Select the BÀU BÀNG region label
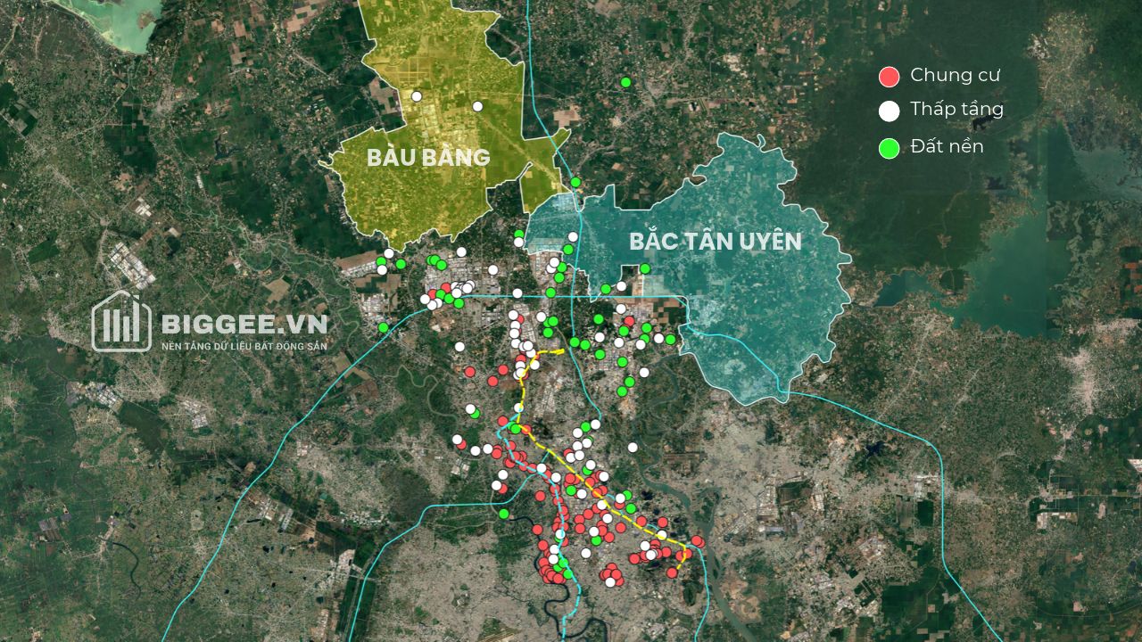 pyautogui.click(x=428, y=158)
